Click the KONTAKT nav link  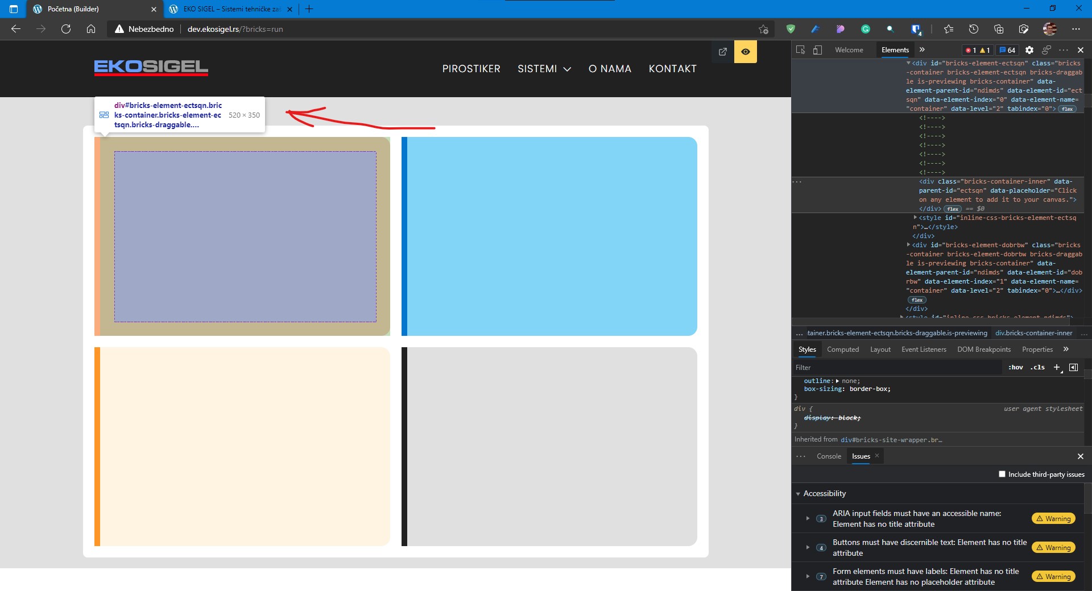pos(672,69)
